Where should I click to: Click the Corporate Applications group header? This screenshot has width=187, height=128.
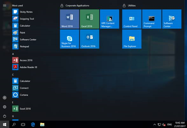[77, 5]
